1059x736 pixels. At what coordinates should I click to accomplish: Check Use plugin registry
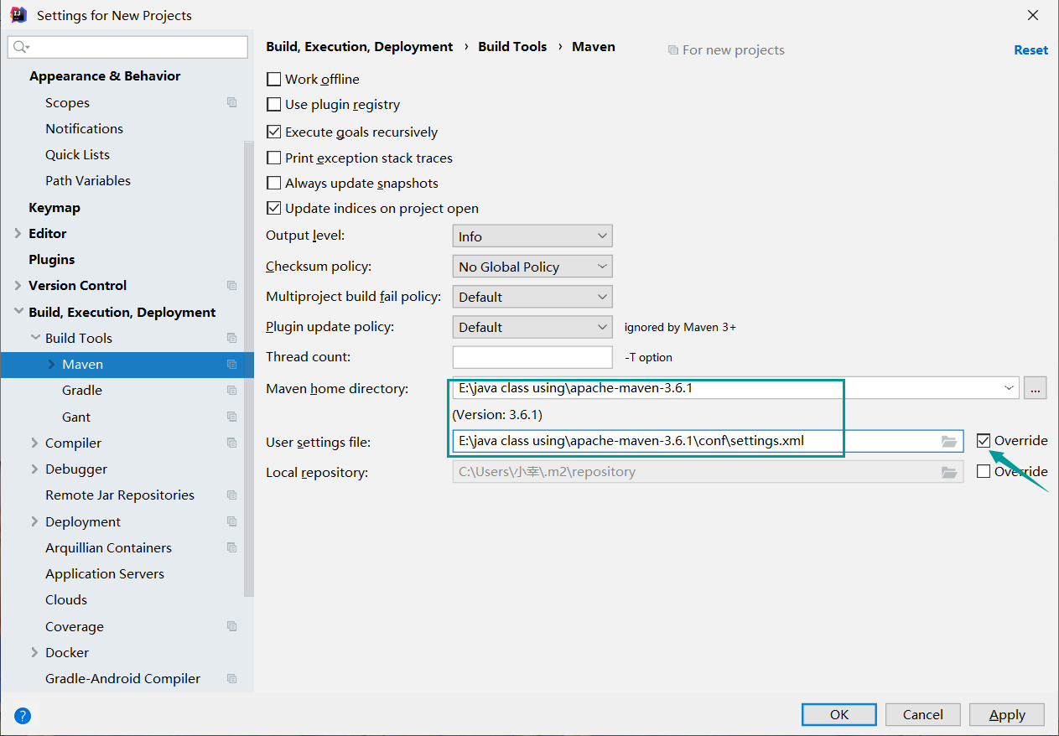(273, 105)
